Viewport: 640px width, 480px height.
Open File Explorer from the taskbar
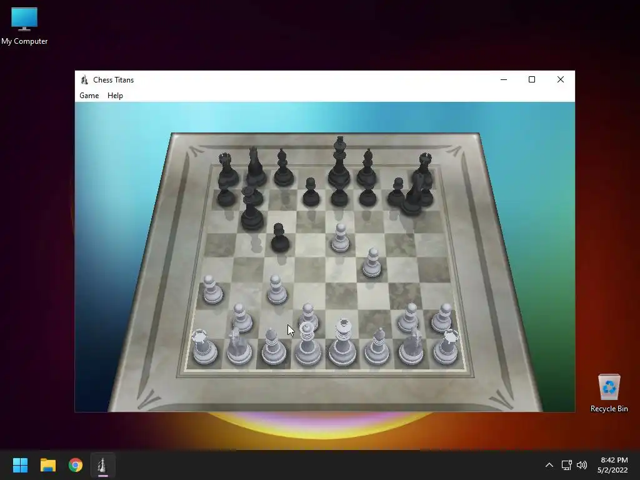click(47, 465)
